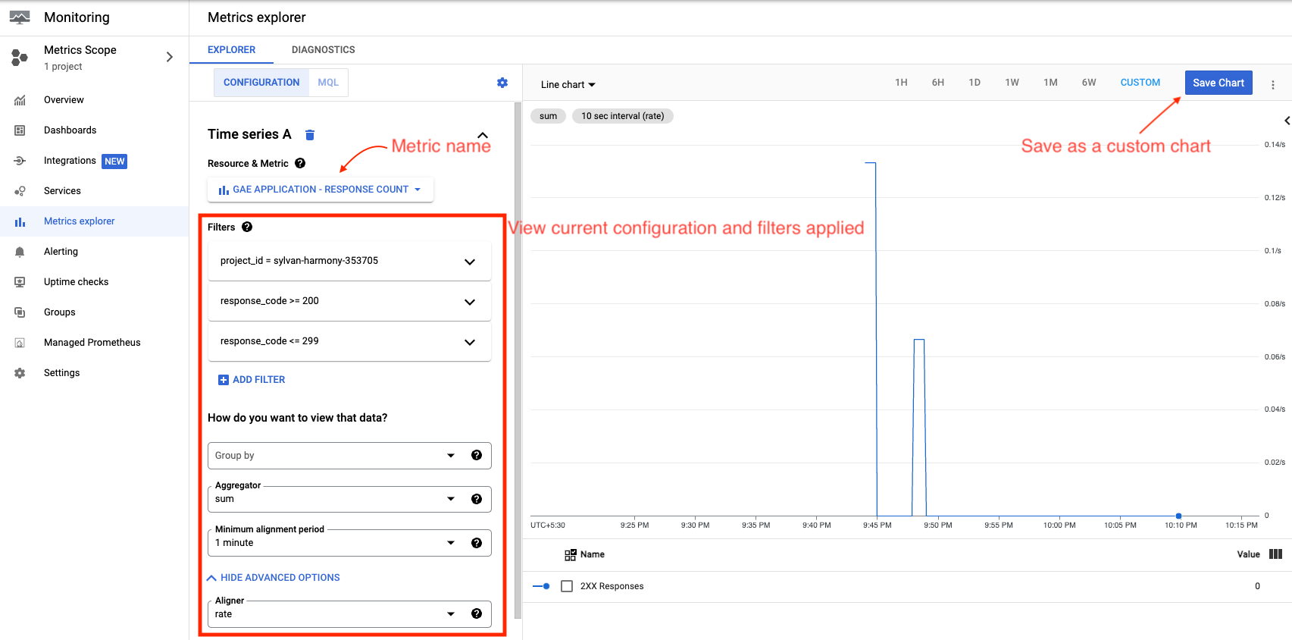Click the Save Chart button
The width and height of the screenshot is (1292, 640).
click(x=1218, y=83)
